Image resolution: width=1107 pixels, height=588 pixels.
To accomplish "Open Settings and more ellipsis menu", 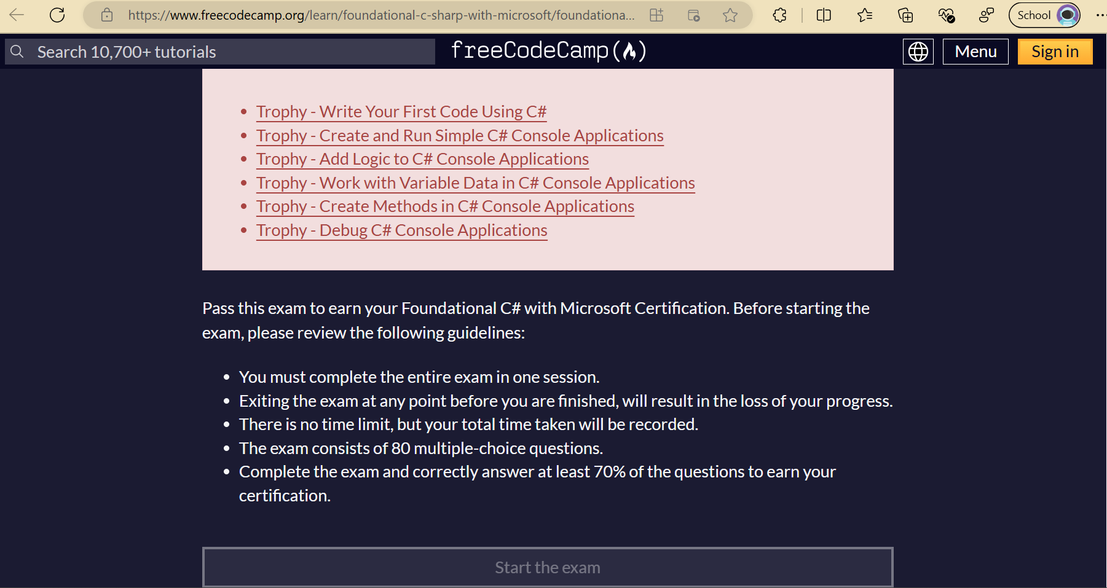I will (x=1100, y=15).
